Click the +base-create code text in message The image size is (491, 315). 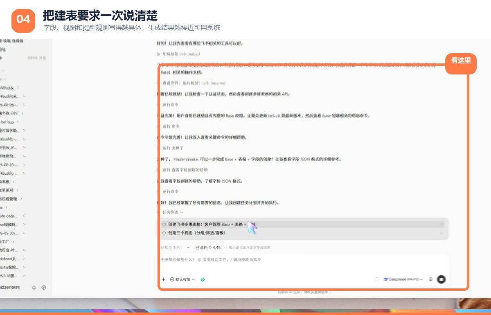click(x=186, y=159)
